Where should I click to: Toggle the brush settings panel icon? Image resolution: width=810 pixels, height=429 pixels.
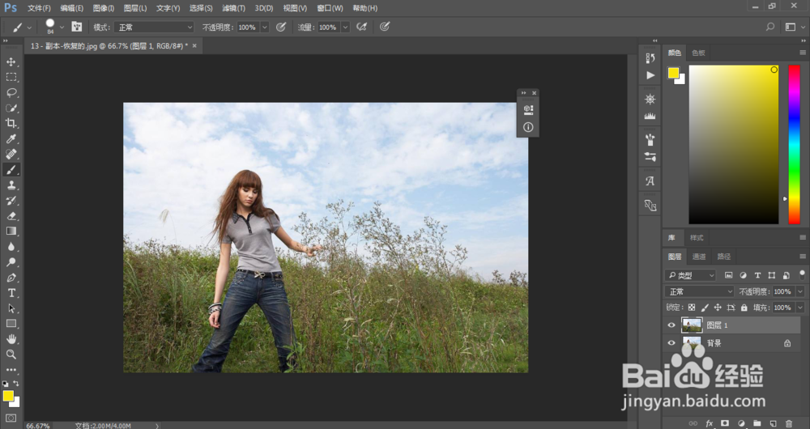pyautogui.click(x=76, y=27)
